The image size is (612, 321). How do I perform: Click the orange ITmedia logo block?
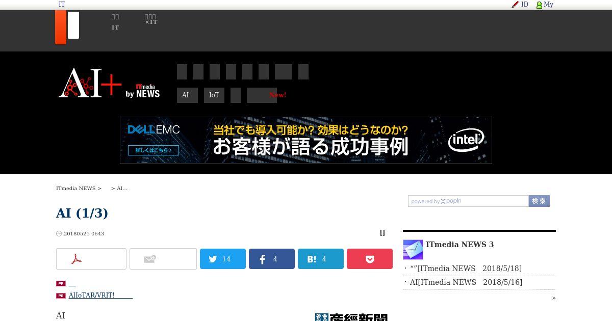point(61,27)
